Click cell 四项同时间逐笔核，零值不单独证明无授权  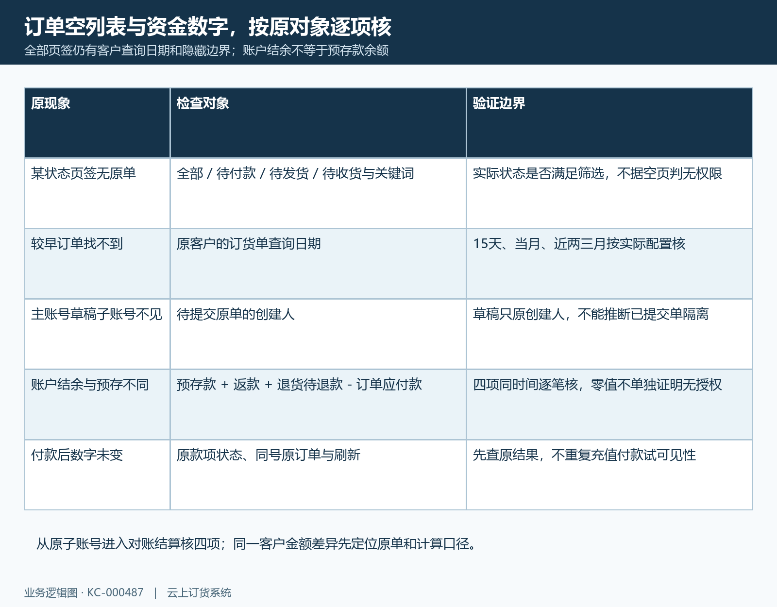tap(609, 405)
